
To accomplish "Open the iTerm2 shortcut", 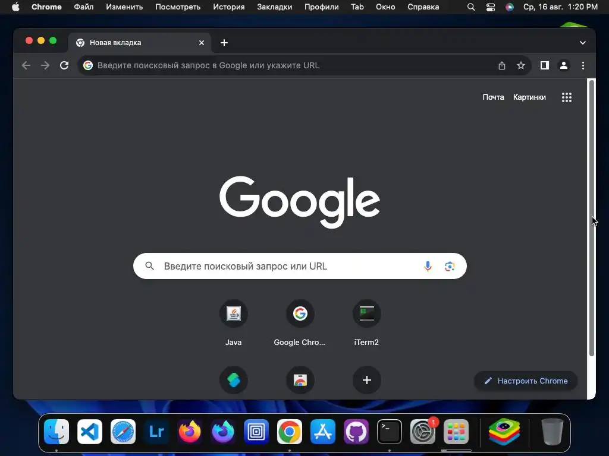I will 366,322.
